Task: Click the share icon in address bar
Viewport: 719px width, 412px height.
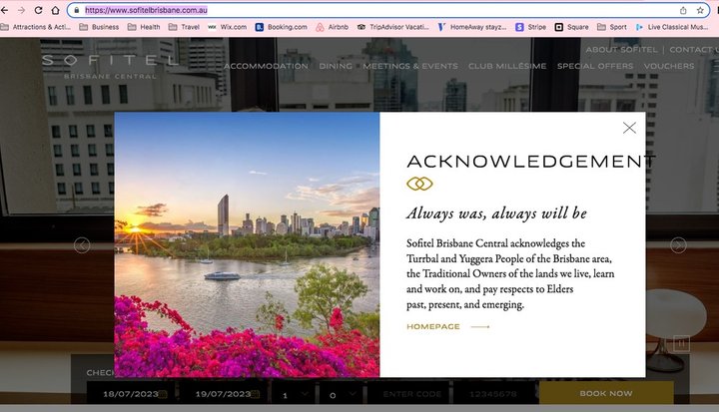Action: 683,10
